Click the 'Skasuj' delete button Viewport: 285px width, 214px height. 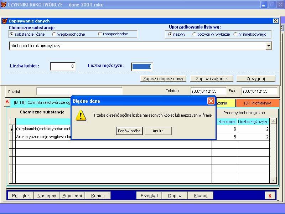[201, 195]
